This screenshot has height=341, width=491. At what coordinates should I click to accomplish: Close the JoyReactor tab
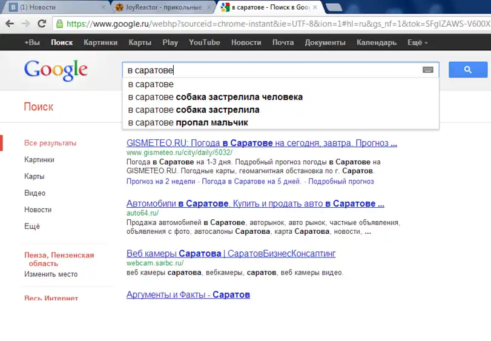(209, 7)
